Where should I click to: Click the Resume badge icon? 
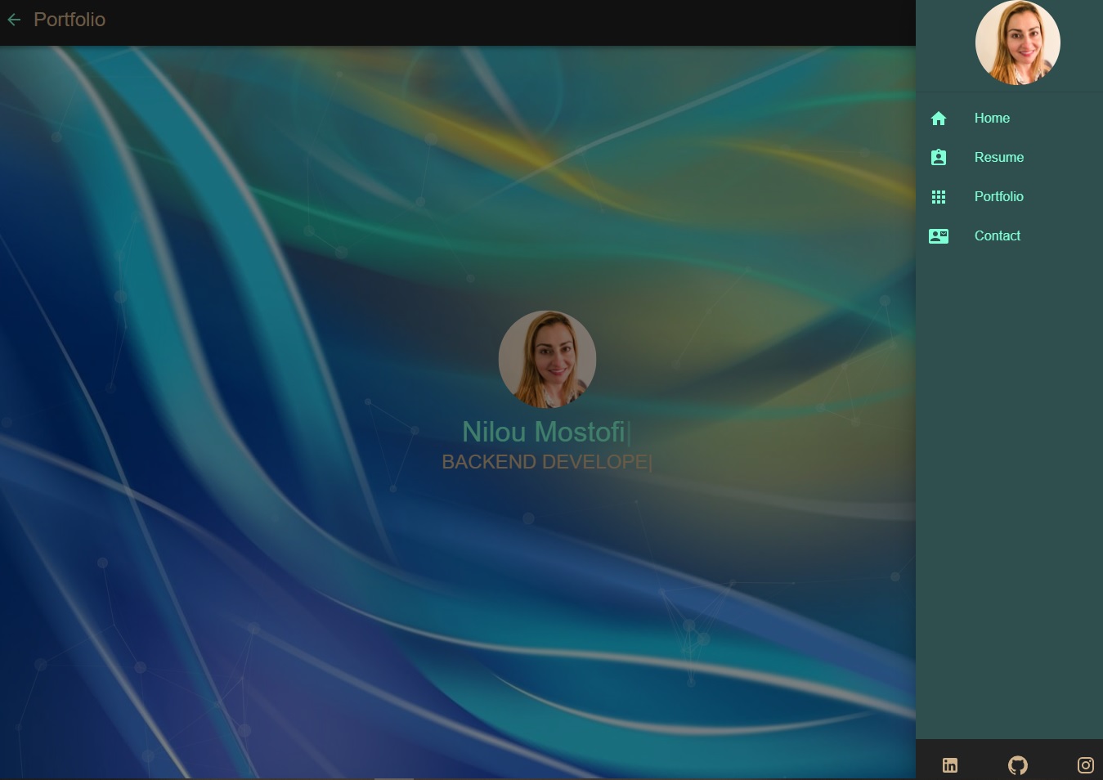point(939,158)
